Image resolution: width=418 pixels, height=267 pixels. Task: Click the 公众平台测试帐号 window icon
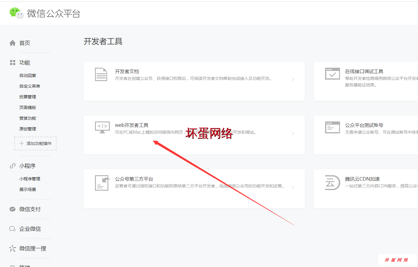tap(333, 127)
